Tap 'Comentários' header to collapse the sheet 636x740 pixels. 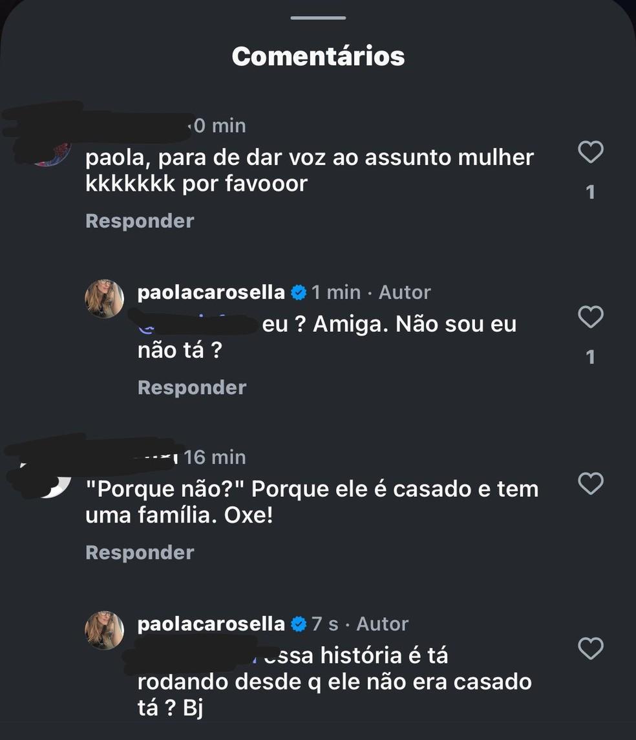pyautogui.click(x=318, y=56)
